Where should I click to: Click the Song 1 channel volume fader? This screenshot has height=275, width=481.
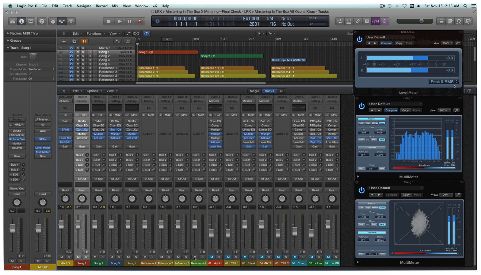click(x=78, y=224)
